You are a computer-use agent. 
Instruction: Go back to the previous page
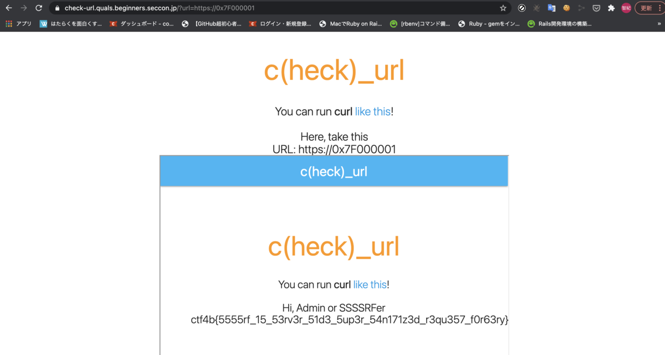9,8
